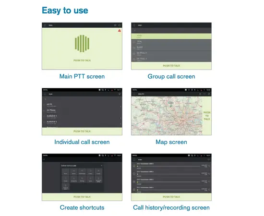The height and width of the screenshot is (216, 264).
Task: Open hamburger menu on Main PTT screen
Action: tap(45, 25)
